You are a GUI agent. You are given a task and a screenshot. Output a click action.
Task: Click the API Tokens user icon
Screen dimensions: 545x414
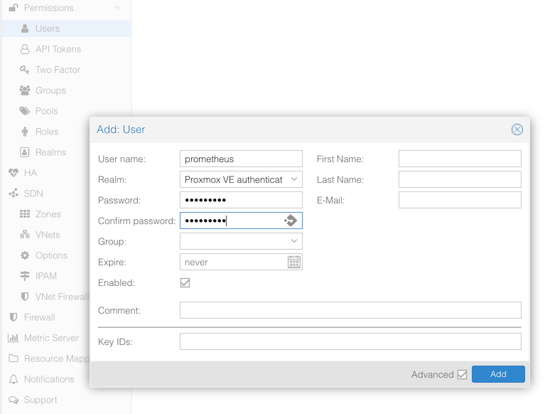tap(25, 49)
